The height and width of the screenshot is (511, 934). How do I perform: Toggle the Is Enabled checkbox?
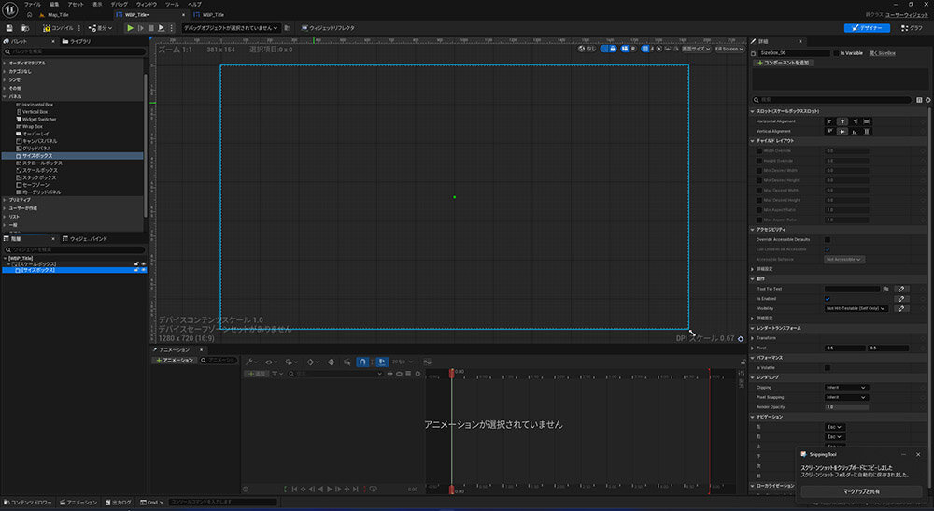click(x=828, y=299)
